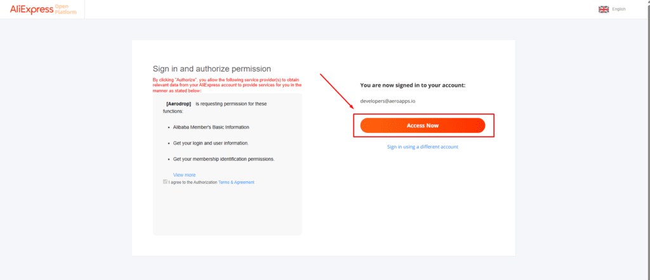Click the UK flag icon

(x=604, y=9)
